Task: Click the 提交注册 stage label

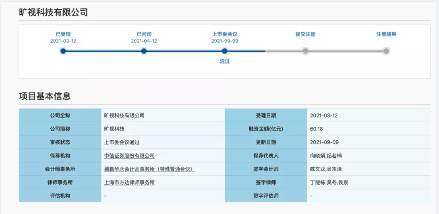Action: [x=305, y=35]
